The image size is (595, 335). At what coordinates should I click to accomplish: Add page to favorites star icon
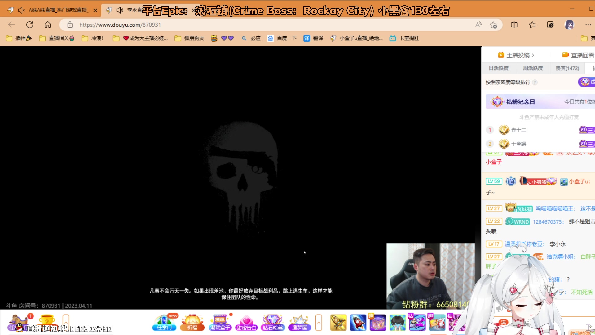click(x=493, y=25)
